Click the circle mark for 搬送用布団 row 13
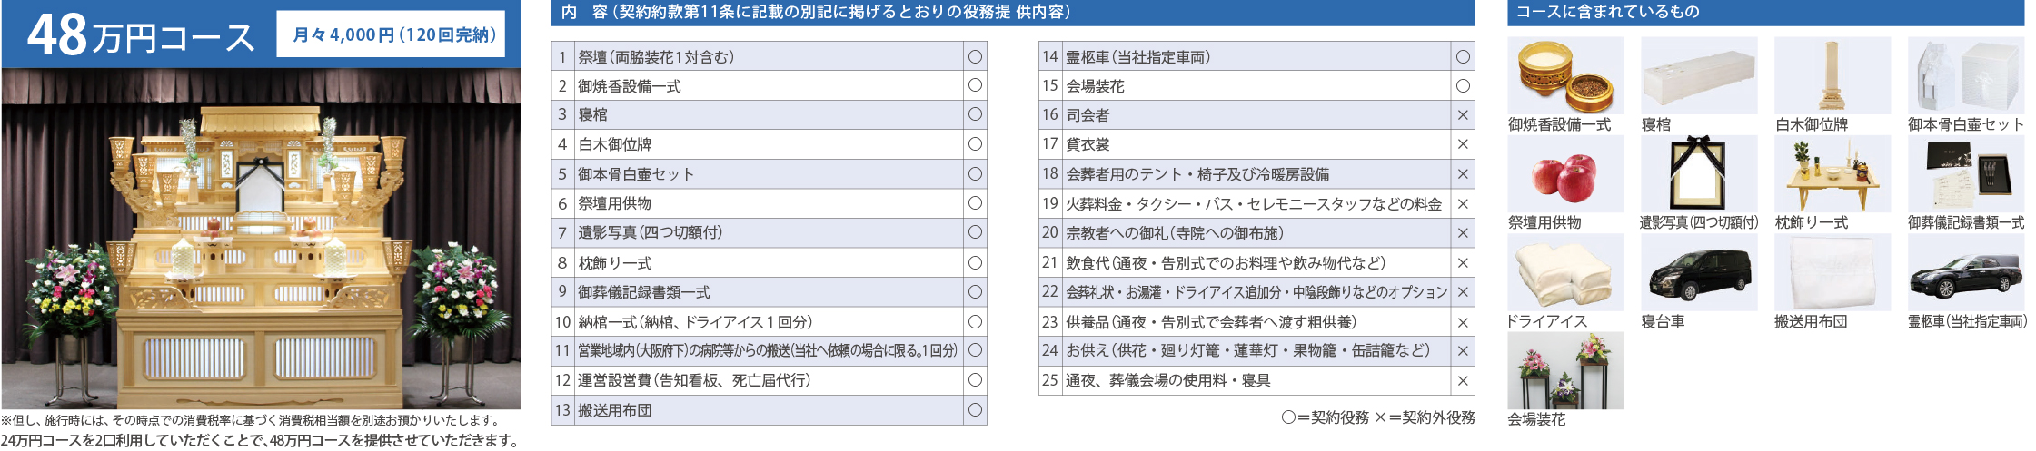 [x=975, y=410]
